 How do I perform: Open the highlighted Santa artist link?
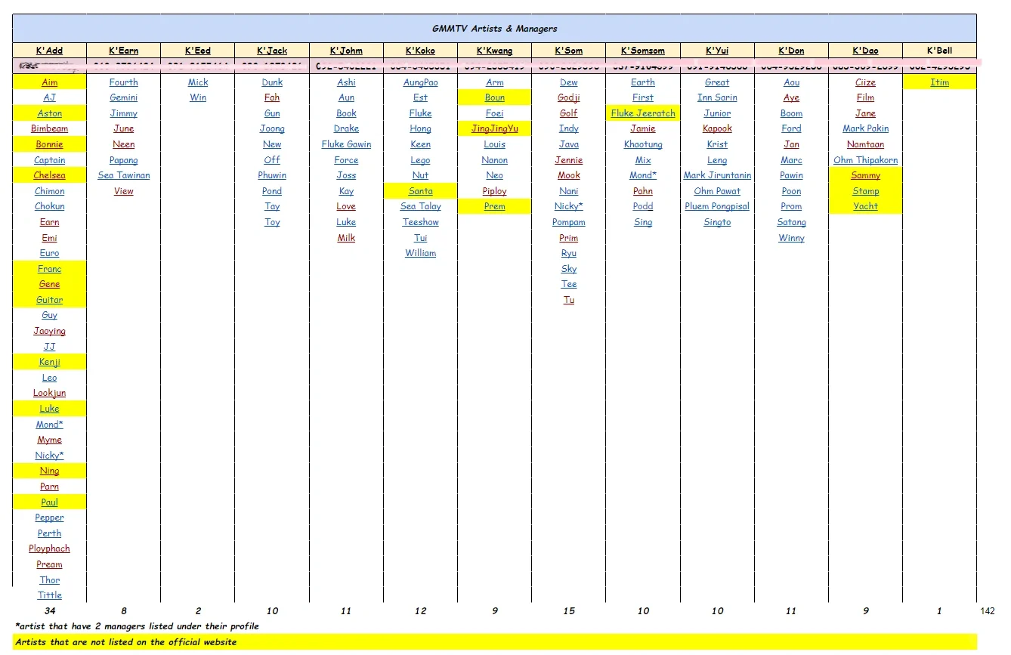(420, 191)
